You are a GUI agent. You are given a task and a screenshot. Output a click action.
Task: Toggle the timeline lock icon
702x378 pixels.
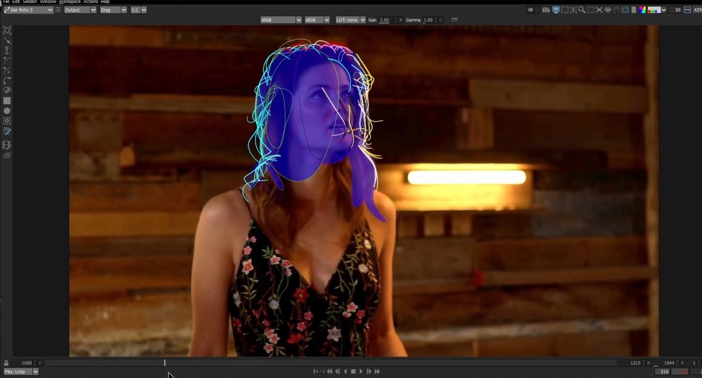pos(6,363)
